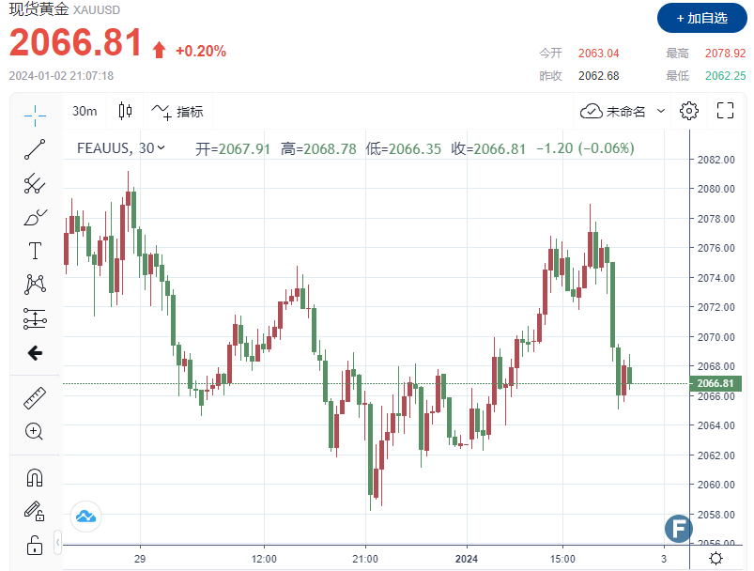This screenshot has height=571, width=754.
Task: Open the 30m interval selector
Action: [85, 111]
